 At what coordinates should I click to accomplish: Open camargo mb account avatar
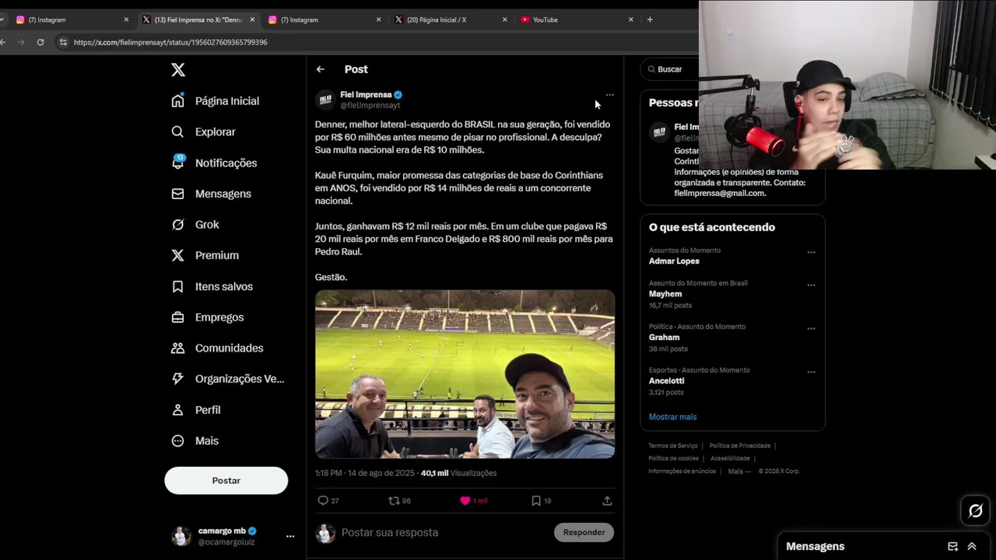tap(181, 536)
